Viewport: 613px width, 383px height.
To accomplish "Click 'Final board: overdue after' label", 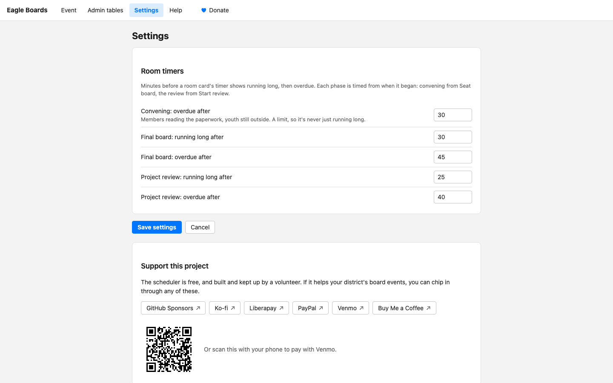I will coord(176,157).
